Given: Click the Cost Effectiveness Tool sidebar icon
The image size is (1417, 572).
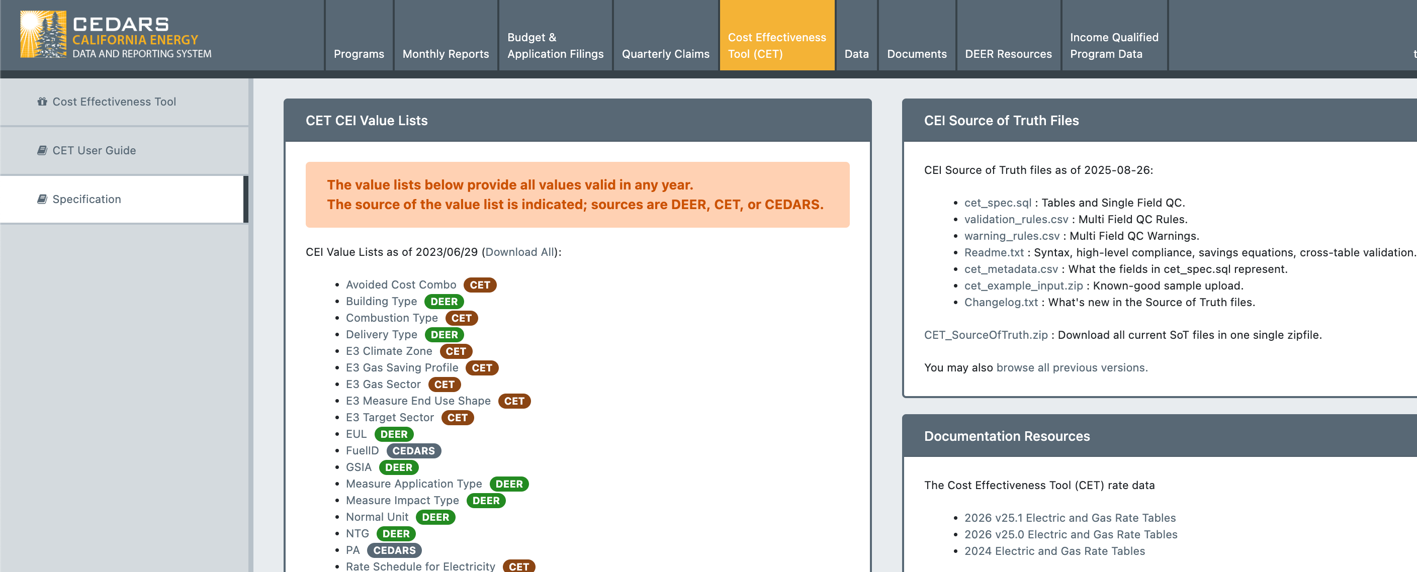Looking at the screenshot, I should pyautogui.click(x=42, y=102).
